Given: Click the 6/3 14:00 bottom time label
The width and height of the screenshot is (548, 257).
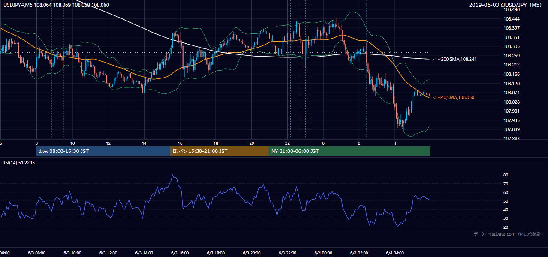Looking at the screenshot, I should [x=144, y=253].
